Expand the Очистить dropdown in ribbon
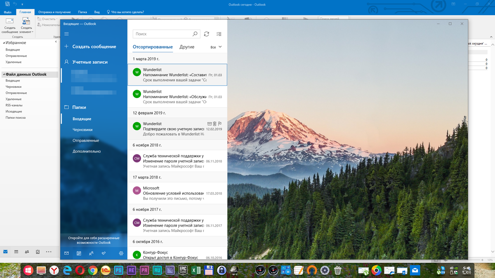The width and height of the screenshot is (495, 278). click(57, 19)
